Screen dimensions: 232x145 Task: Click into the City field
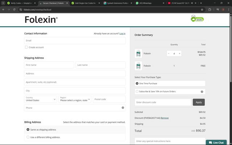(x=75, y=91)
